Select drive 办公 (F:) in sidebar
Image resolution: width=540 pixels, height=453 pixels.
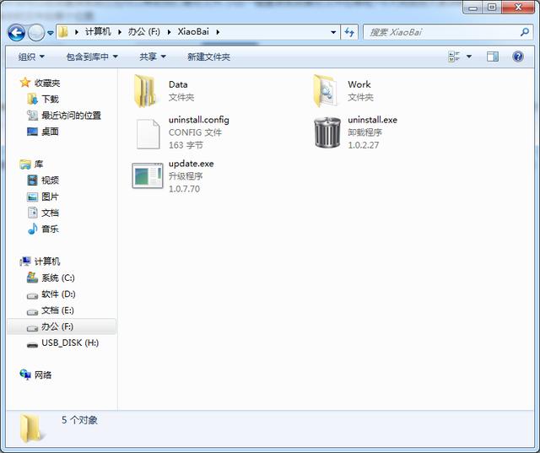tap(62, 326)
